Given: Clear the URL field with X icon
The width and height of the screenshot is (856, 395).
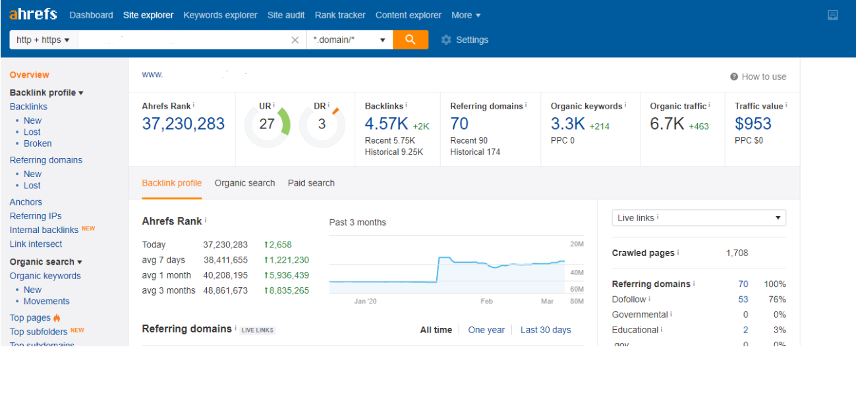Looking at the screenshot, I should click(295, 40).
